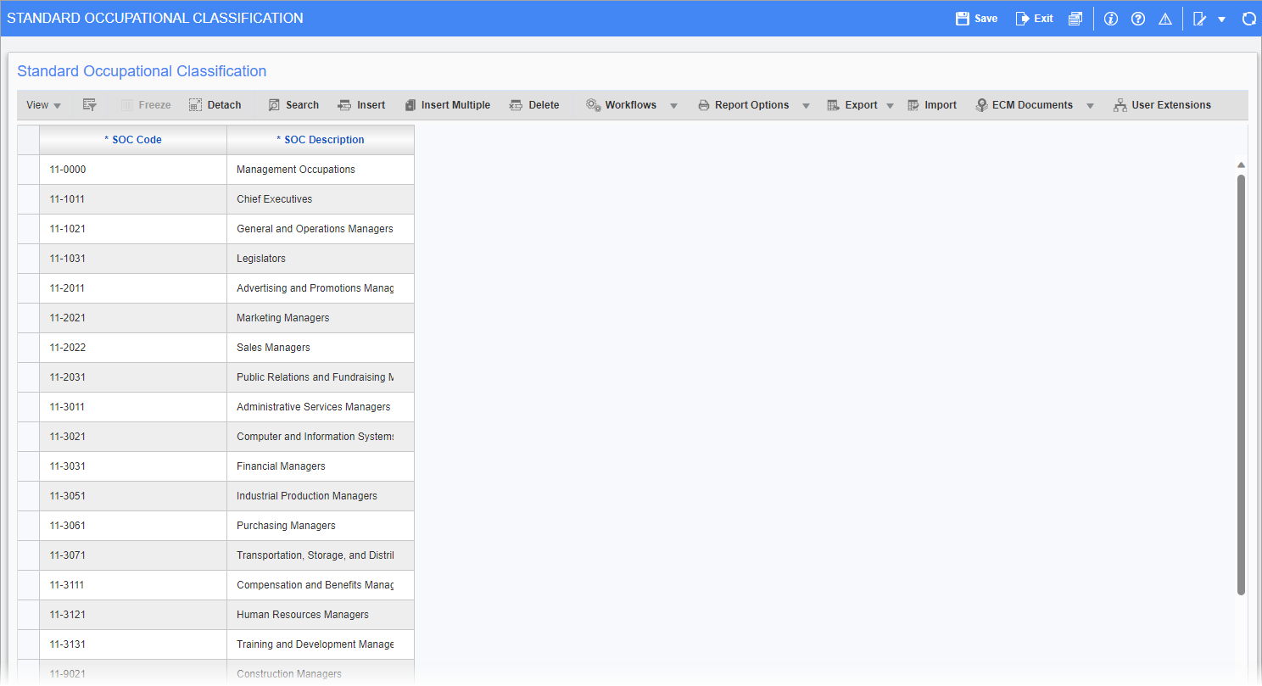Expand the Report Options dropdown arrow
Image resolution: width=1262 pixels, height=686 pixels.
(806, 106)
